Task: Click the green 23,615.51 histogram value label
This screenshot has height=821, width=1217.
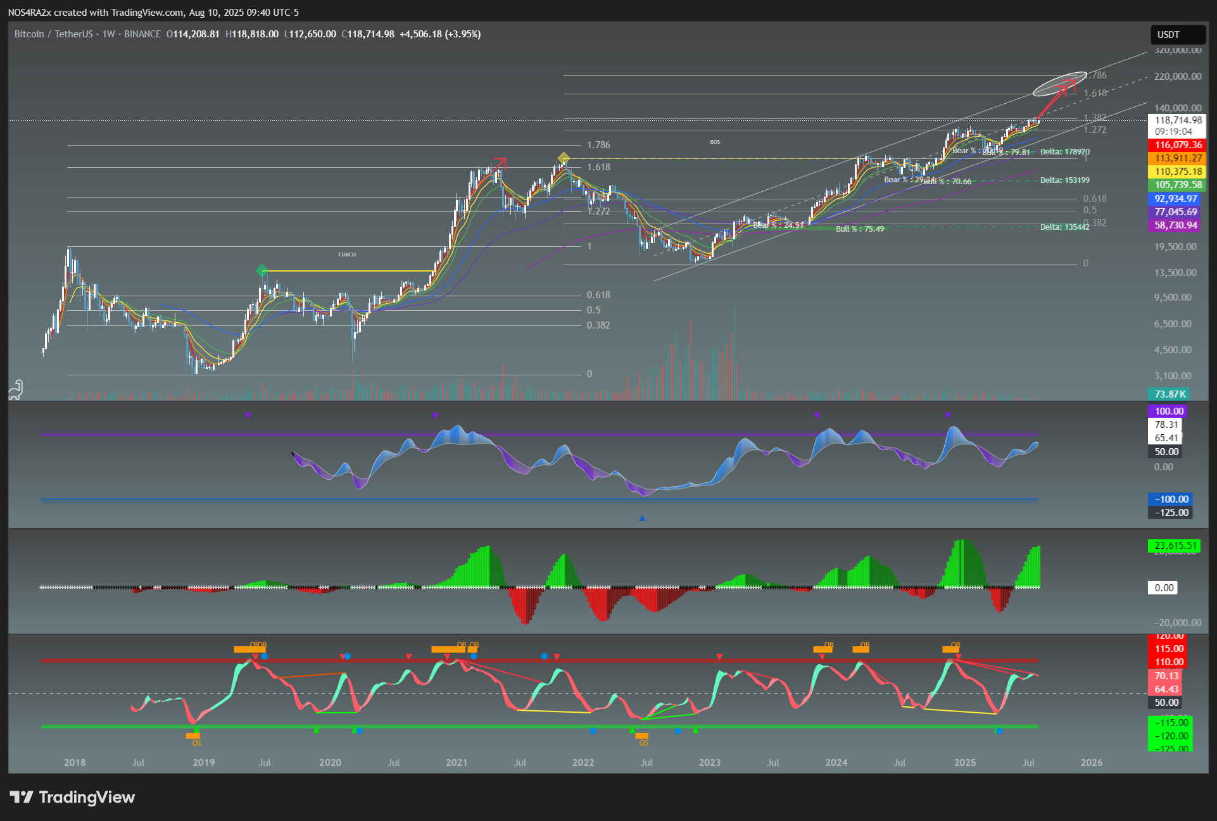Action: pos(1175,546)
